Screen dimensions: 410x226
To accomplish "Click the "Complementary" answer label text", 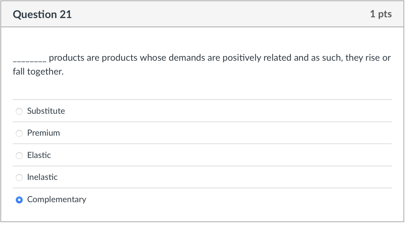I will 57,199.
